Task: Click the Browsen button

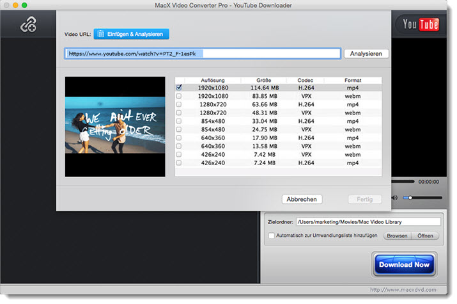Action: point(397,236)
